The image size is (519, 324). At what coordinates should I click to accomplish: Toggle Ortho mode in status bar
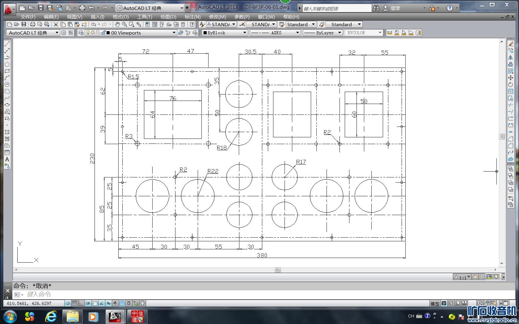click(81, 303)
